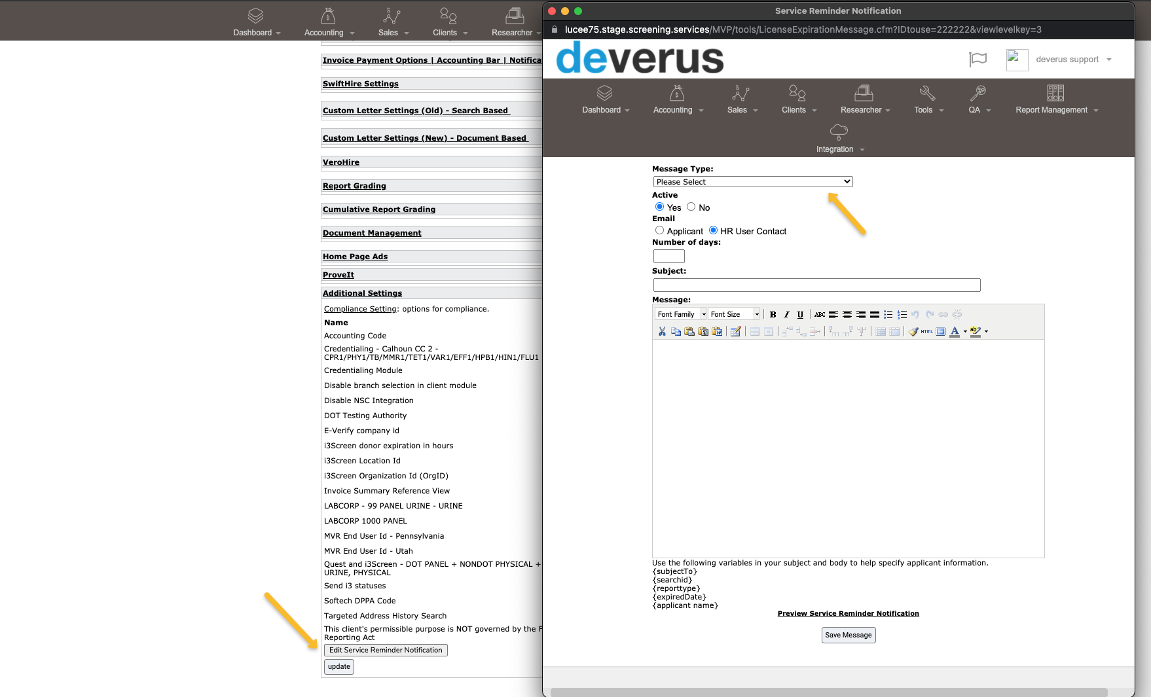Click the flag icon beside deverus support

[978, 60]
